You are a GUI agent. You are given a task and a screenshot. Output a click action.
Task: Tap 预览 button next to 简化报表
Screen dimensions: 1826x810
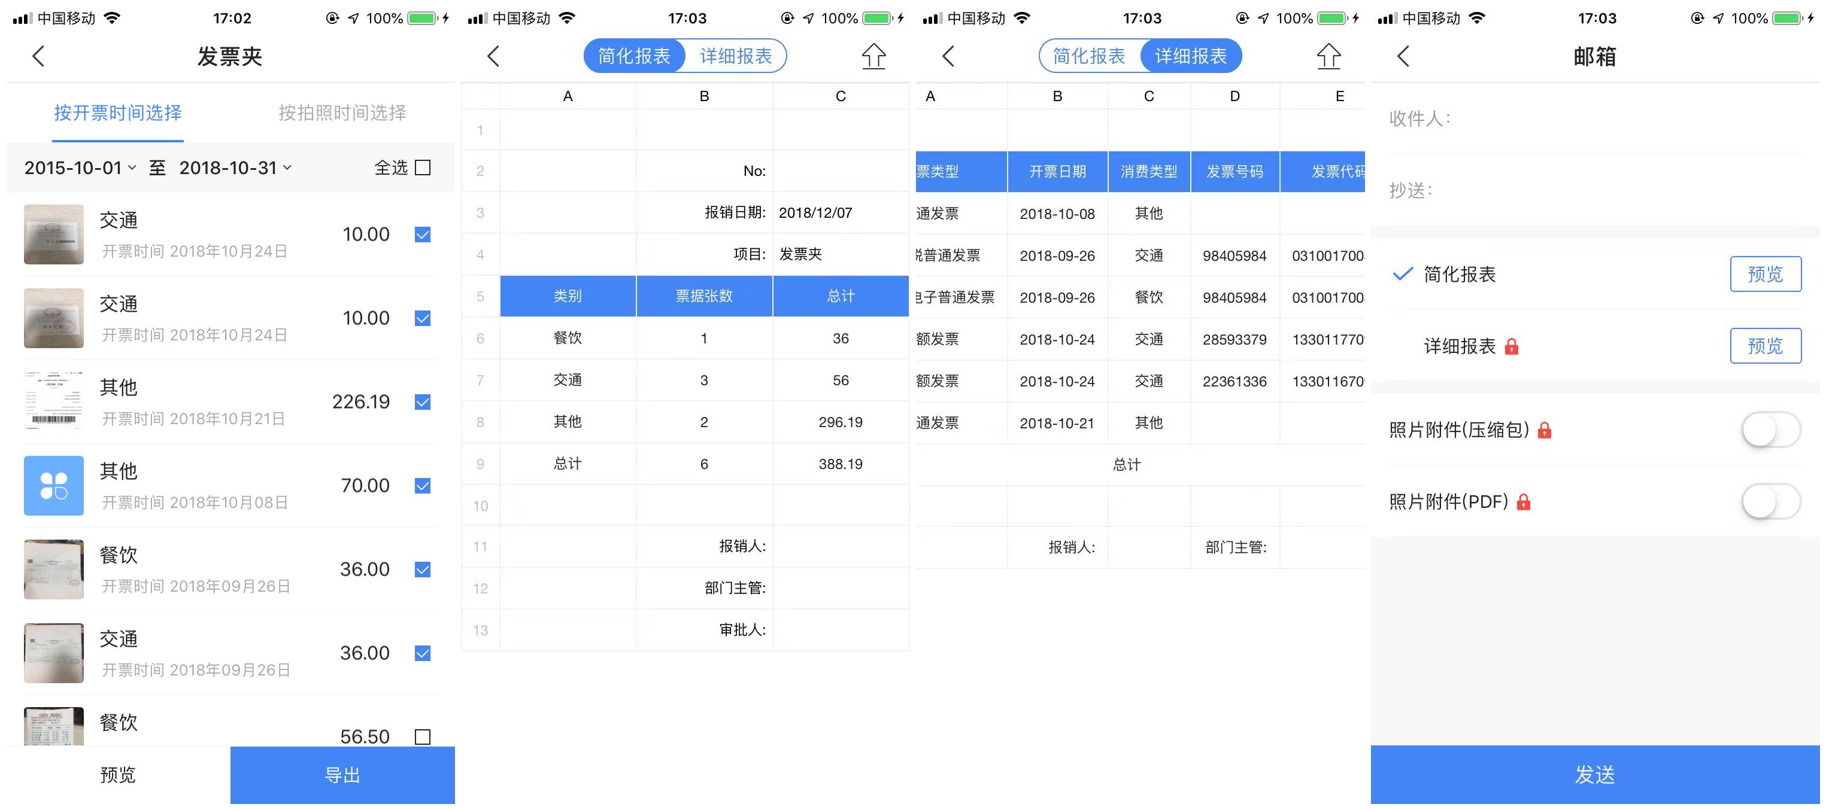[x=1764, y=274]
